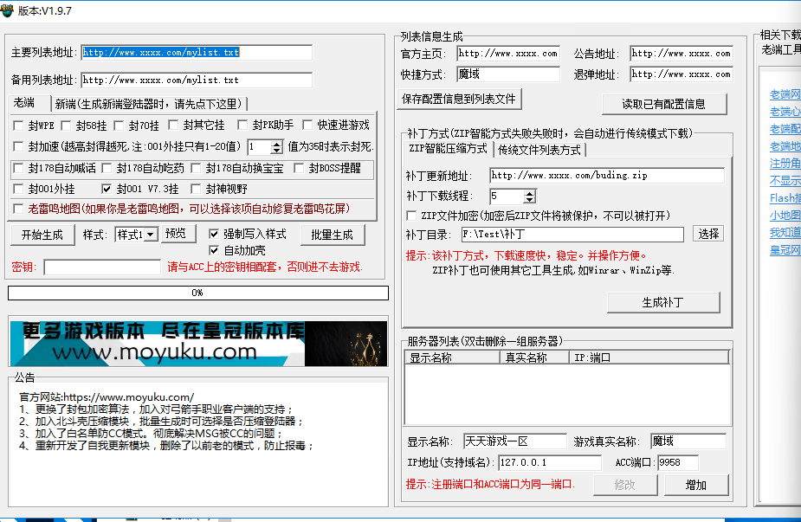
Task: Click the moyuku.com banner image
Action: pyautogui.click(x=198, y=343)
